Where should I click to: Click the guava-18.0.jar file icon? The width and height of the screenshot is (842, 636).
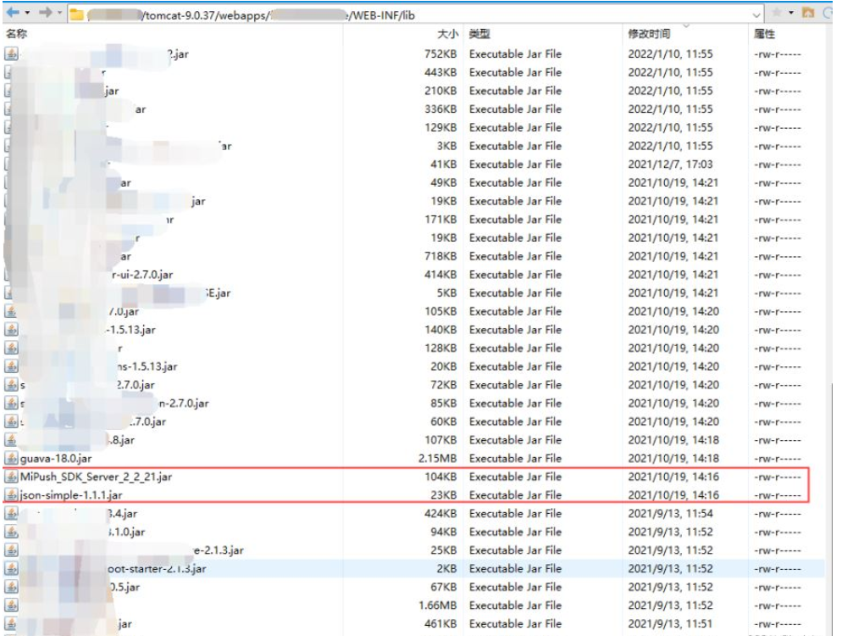coord(11,458)
